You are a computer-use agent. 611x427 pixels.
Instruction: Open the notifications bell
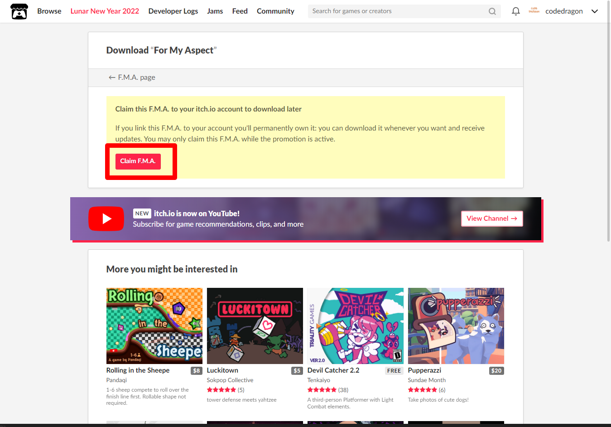pyautogui.click(x=515, y=11)
